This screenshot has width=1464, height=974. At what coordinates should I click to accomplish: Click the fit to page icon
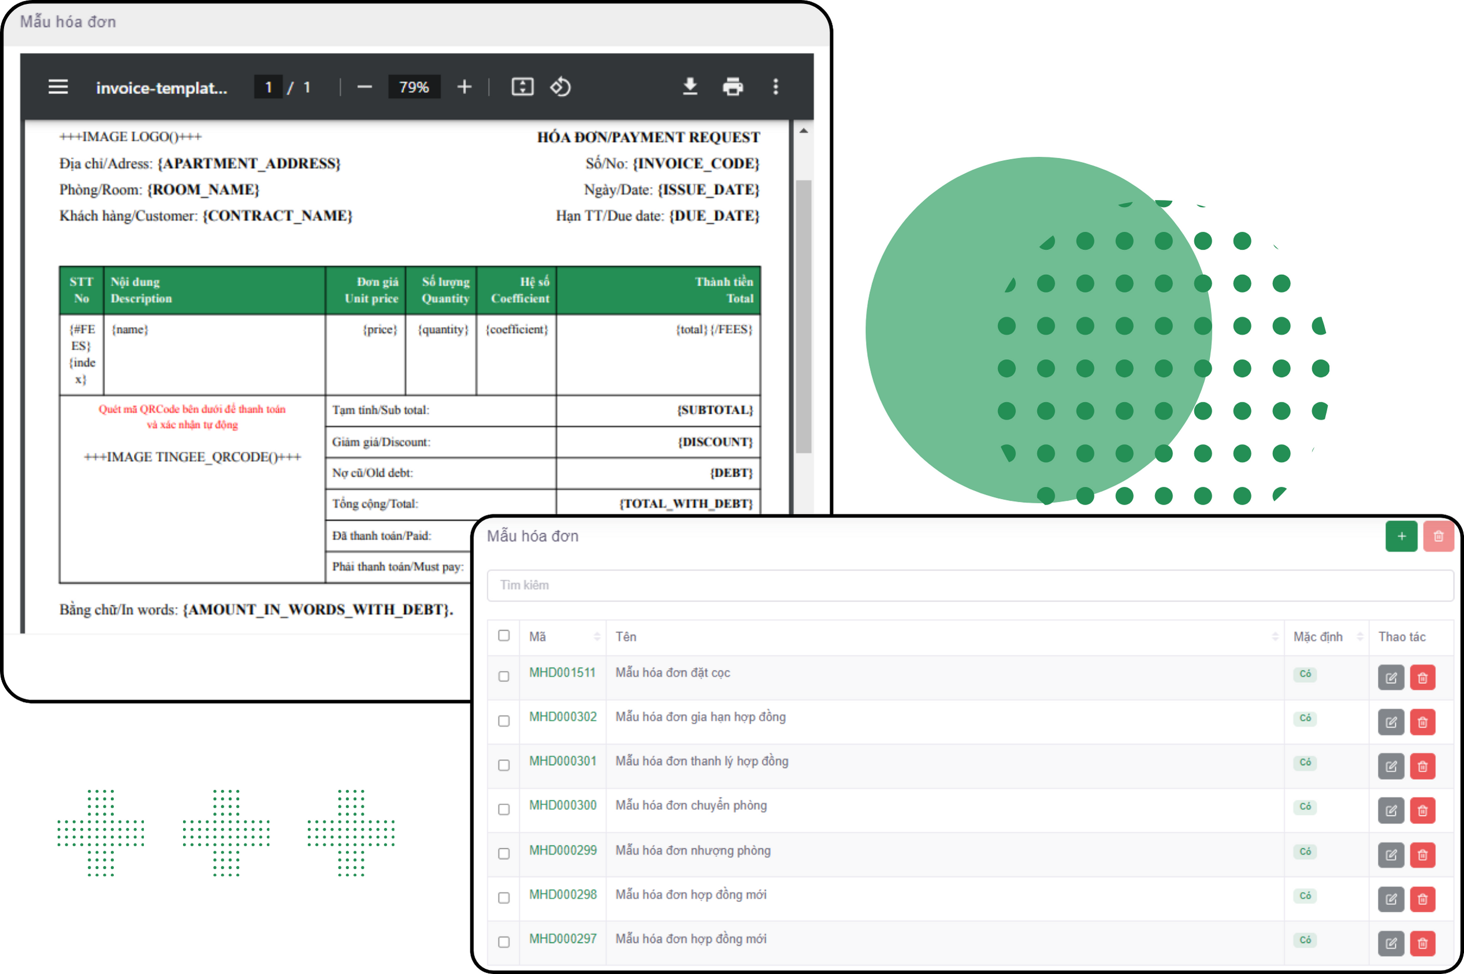pos(522,87)
